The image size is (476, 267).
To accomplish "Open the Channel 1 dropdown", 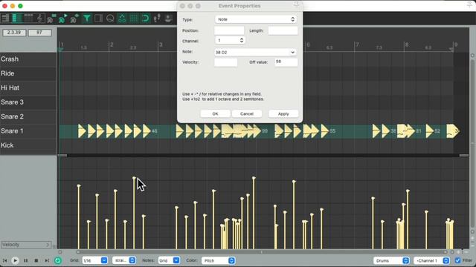I will [x=431, y=260].
